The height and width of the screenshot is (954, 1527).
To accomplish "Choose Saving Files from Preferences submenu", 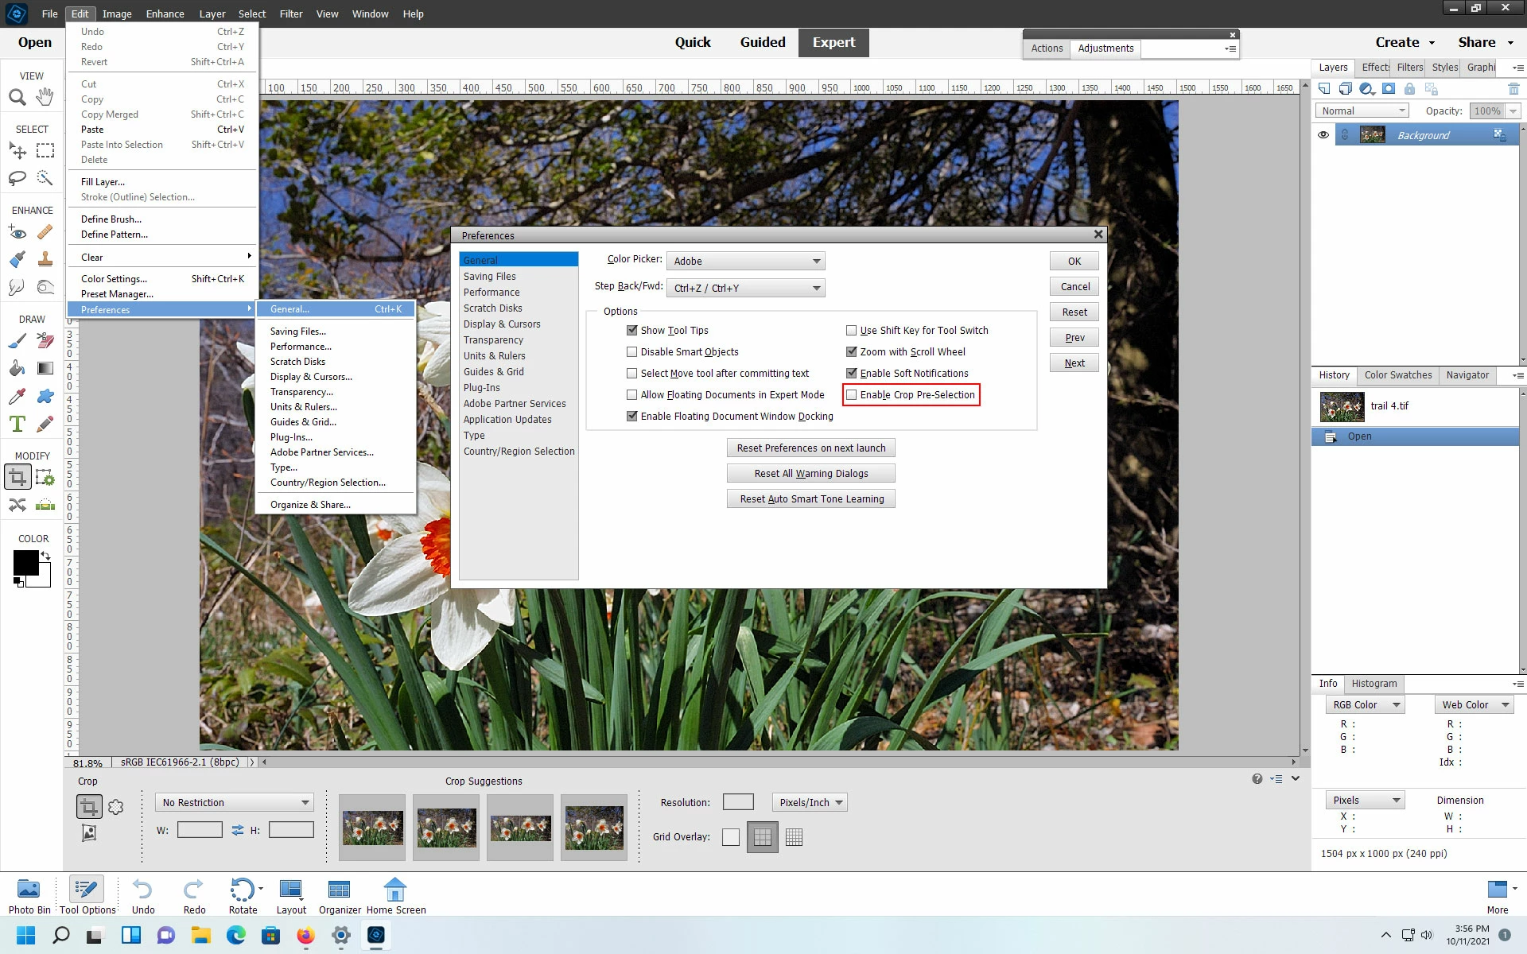I will coord(298,332).
